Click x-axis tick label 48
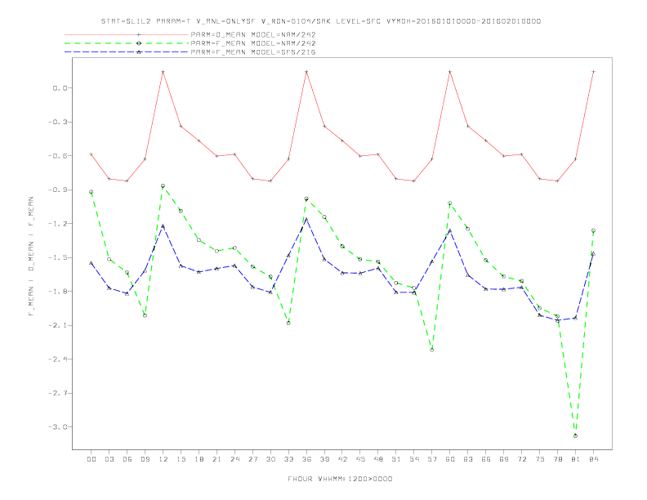Screen dimensions: 647x500 pyautogui.click(x=378, y=459)
